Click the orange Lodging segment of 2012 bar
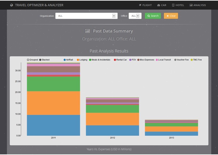Viewport: 218px width, 155px height. point(113,119)
